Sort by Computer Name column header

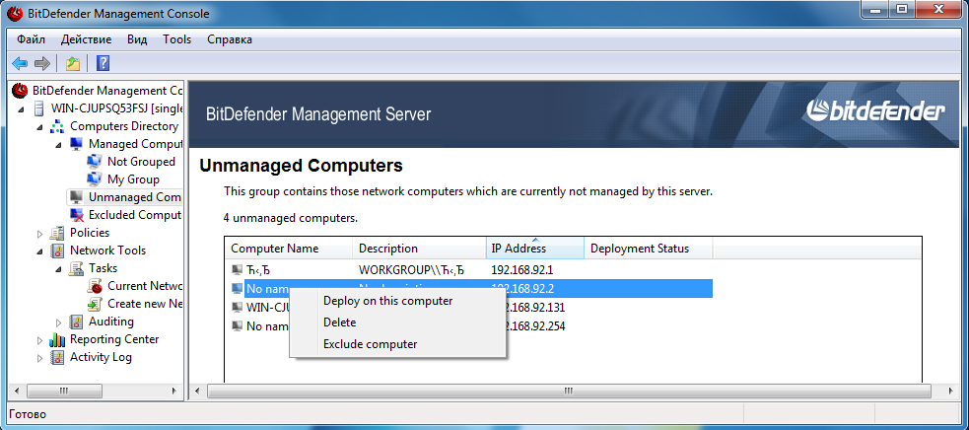[289, 249]
